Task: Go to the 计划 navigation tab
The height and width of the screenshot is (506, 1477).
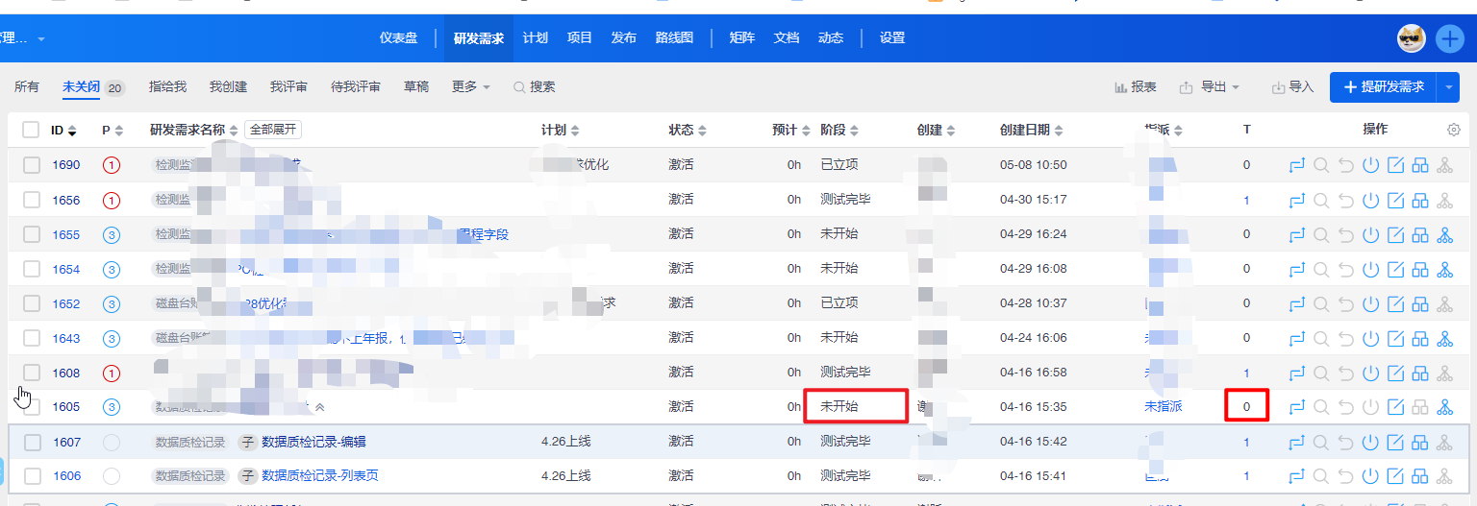Action: (x=536, y=38)
